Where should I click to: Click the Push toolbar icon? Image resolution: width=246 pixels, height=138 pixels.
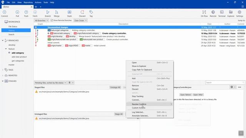[x=26, y=14]
